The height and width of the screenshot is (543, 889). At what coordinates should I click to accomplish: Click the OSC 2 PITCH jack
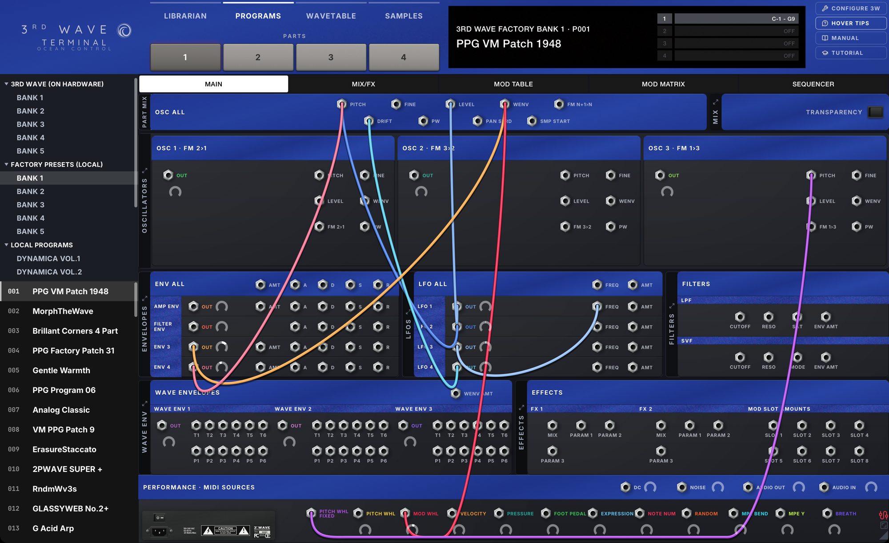pos(565,175)
